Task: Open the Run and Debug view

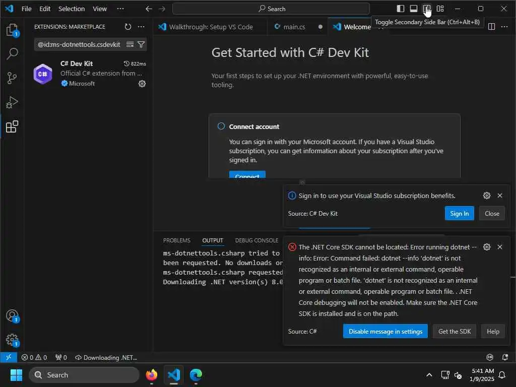Action: 12,102
